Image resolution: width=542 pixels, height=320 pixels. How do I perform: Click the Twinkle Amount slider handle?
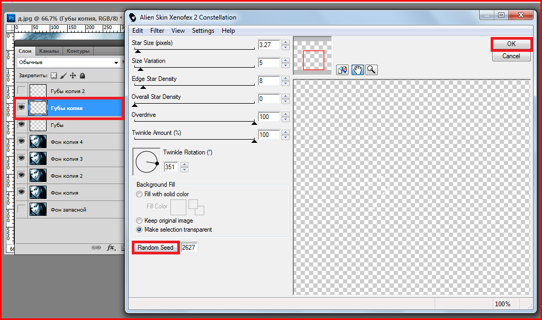click(254, 141)
